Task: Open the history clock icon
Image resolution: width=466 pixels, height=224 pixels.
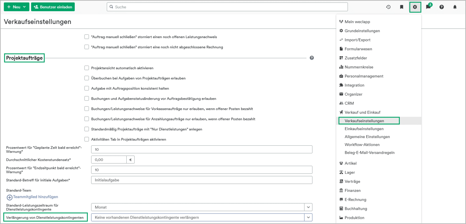Action: coord(388,7)
